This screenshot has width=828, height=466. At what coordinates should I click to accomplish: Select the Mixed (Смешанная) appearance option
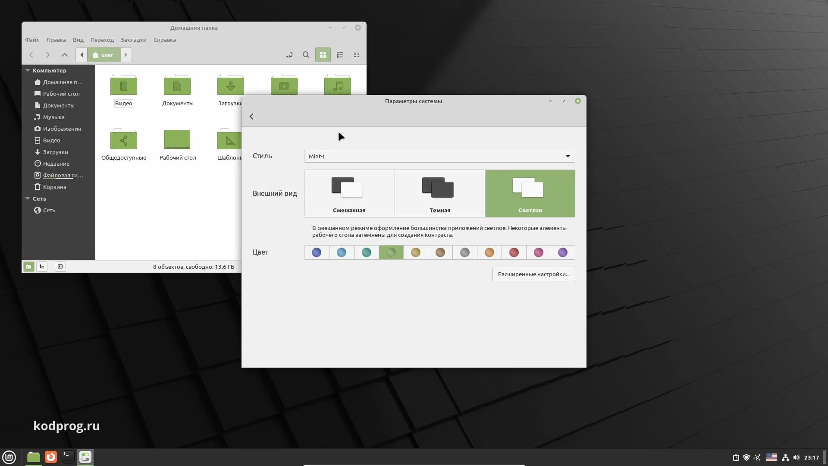(x=349, y=193)
